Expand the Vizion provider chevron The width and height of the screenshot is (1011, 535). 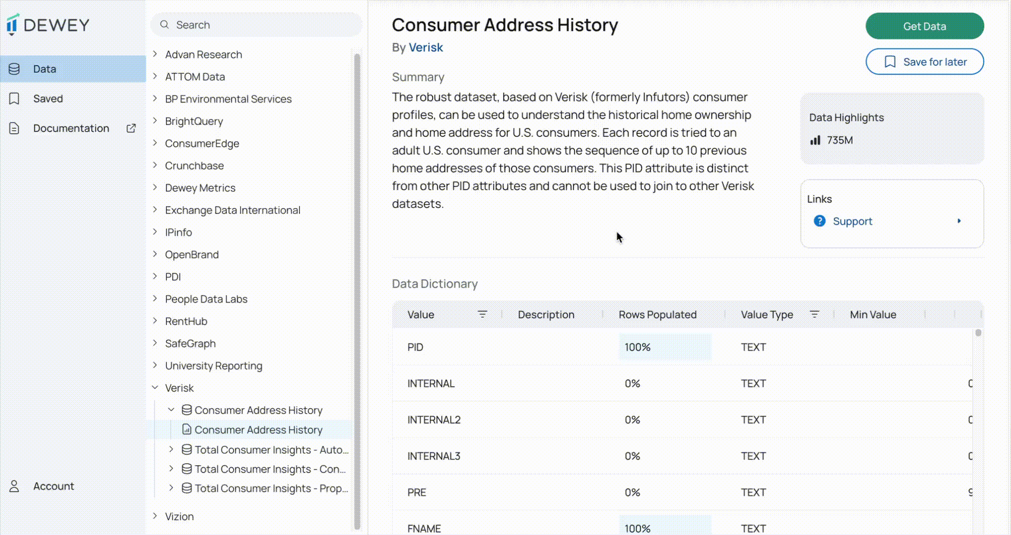(x=155, y=516)
